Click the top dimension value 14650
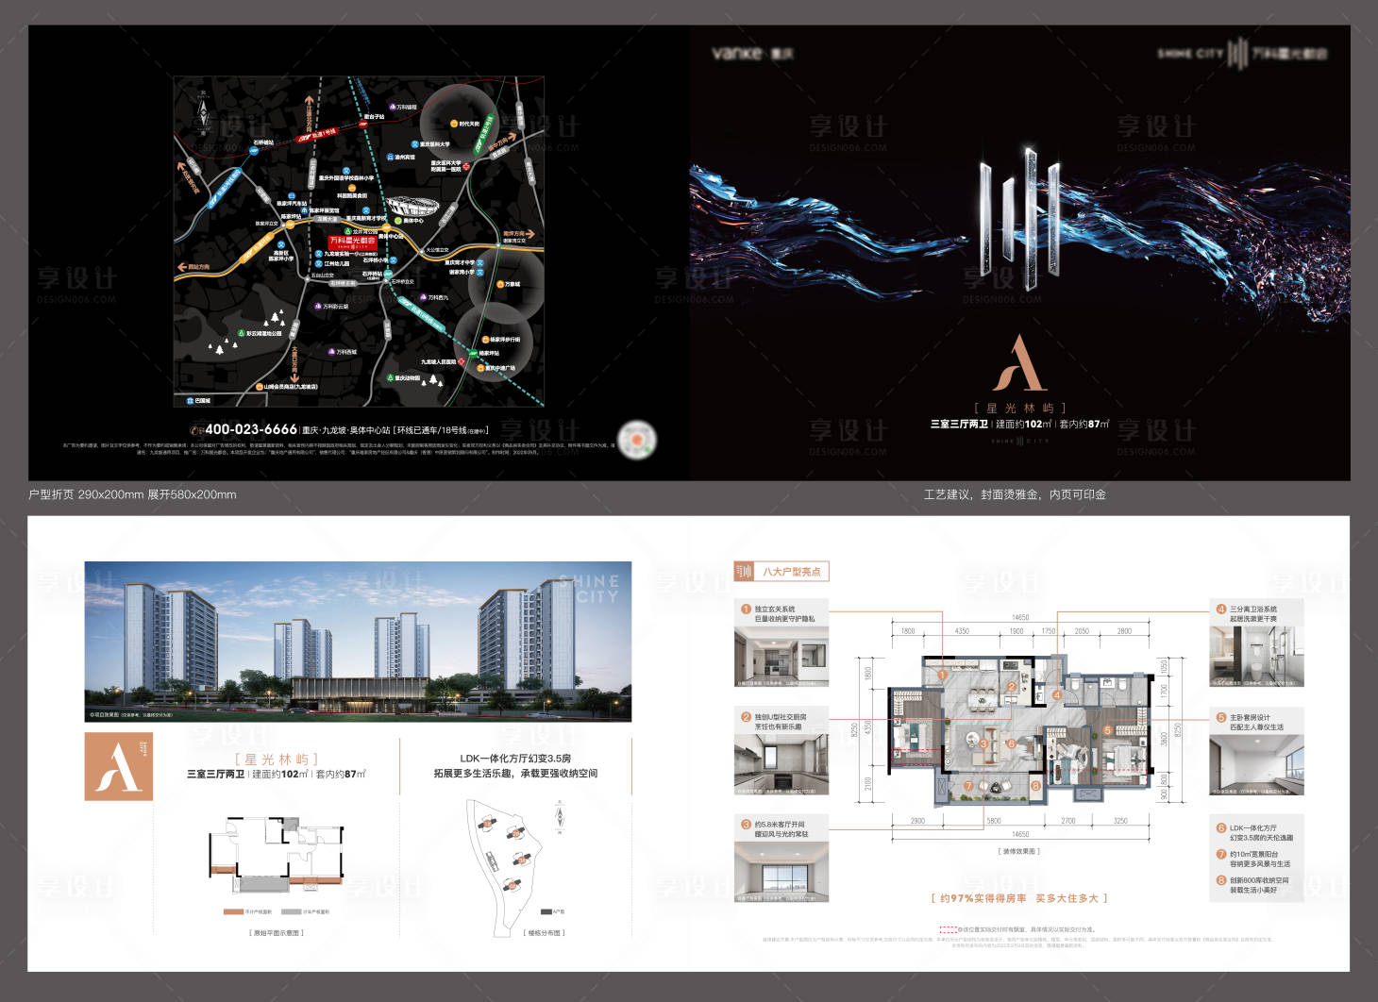 tap(1019, 617)
